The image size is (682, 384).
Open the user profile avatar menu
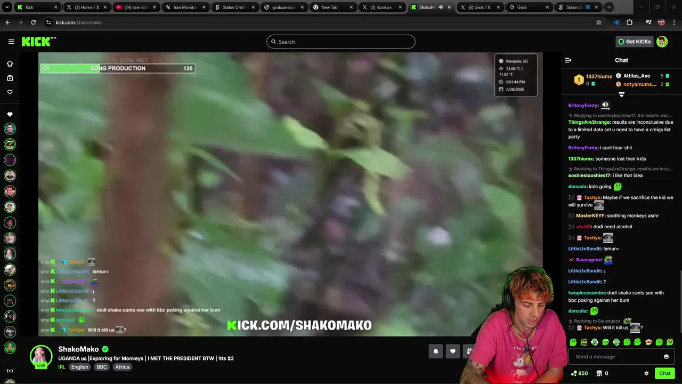click(662, 42)
